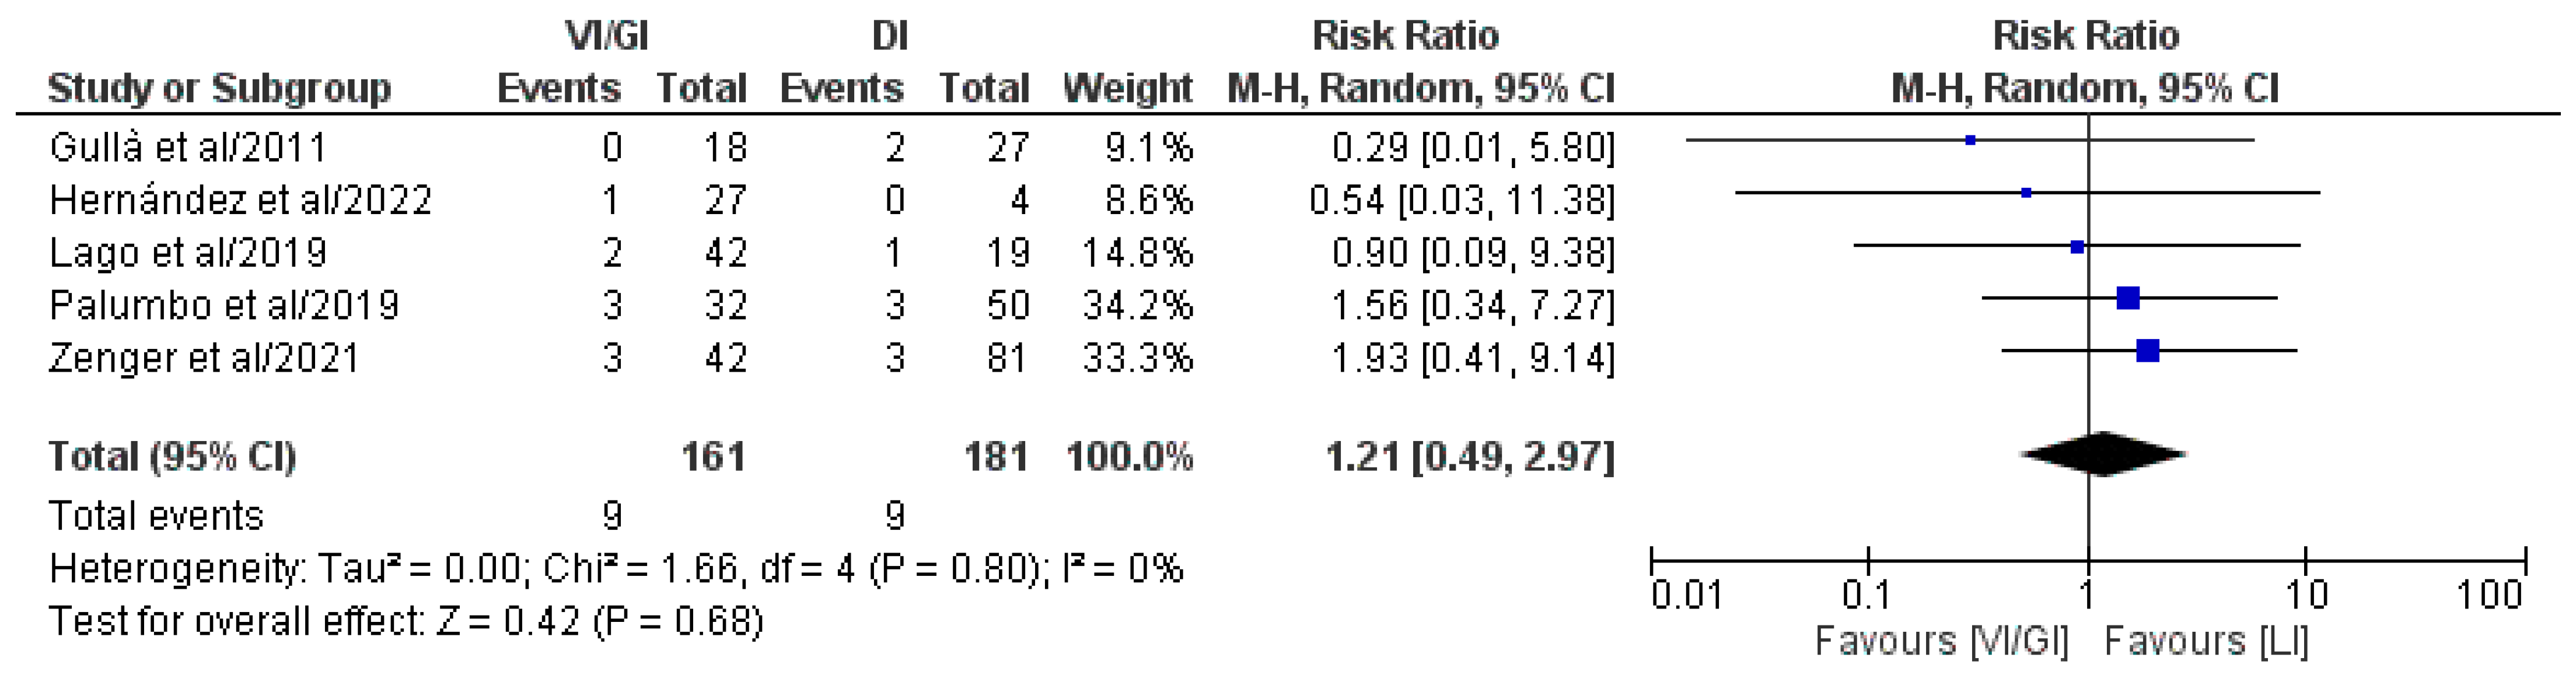Click the "Total (95% CI)" summary row label

pyautogui.click(x=173, y=457)
